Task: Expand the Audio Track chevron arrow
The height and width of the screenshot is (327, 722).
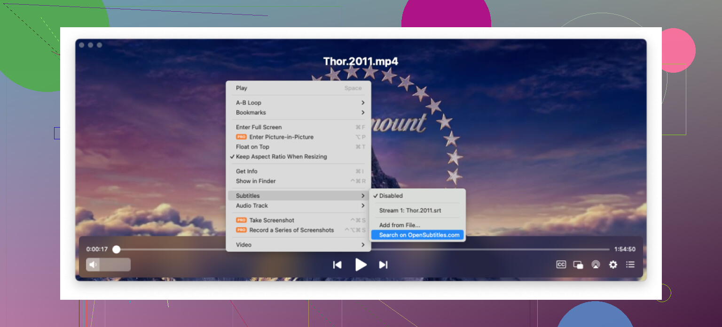Action: tap(363, 205)
